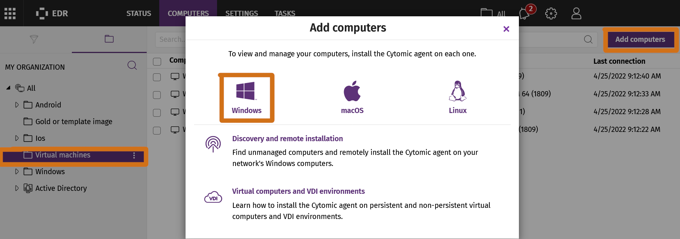The width and height of the screenshot is (680, 239).
Task: Select the All root node
Action: 31,88
